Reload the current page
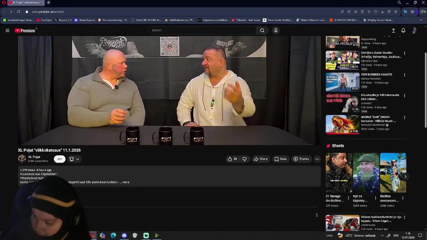The width and height of the screenshot is (427, 240). pyautogui.click(x=18, y=12)
